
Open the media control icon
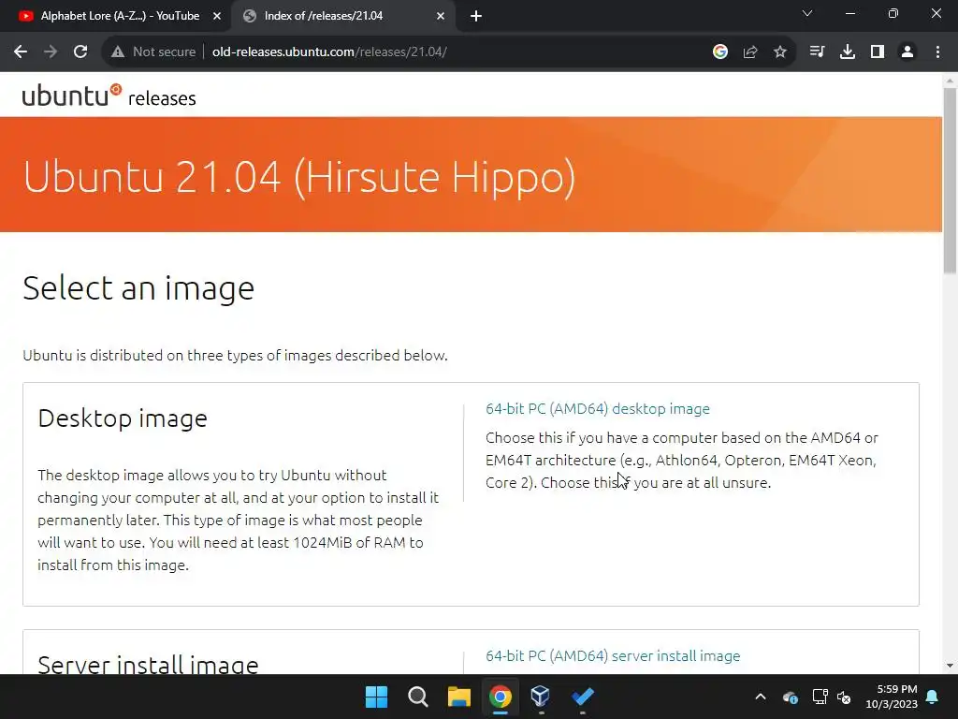[817, 52]
